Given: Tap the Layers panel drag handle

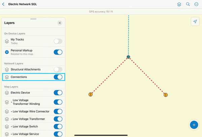Looking at the screenshot, I should pyautogui.click(x=33, y=19).
